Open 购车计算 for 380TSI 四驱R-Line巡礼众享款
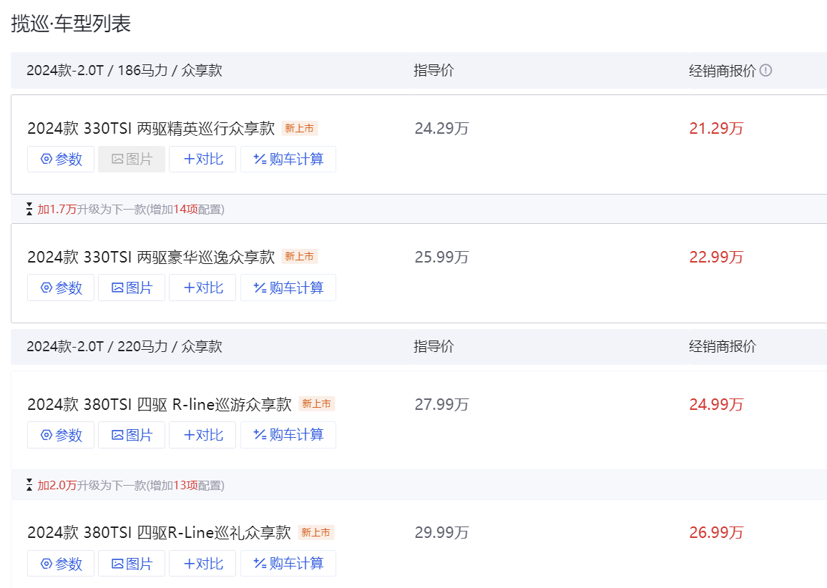The width and height of the screenshot is (827, 588). [288, 564]
